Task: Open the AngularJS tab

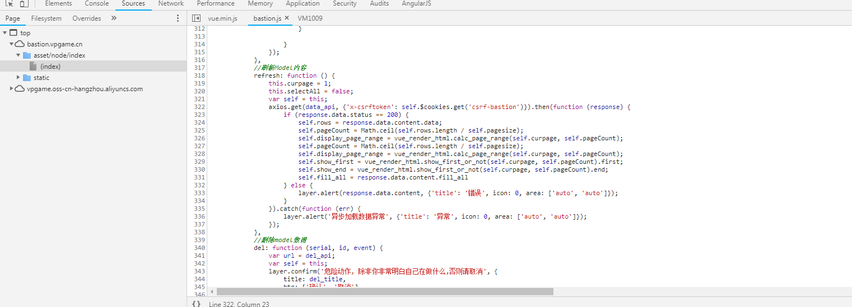Action: (x=416, y=3)
